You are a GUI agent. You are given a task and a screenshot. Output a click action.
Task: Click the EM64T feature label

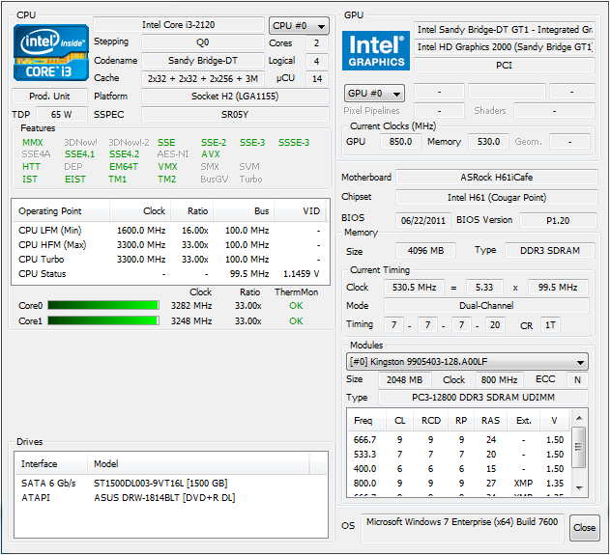coord(124,167)
